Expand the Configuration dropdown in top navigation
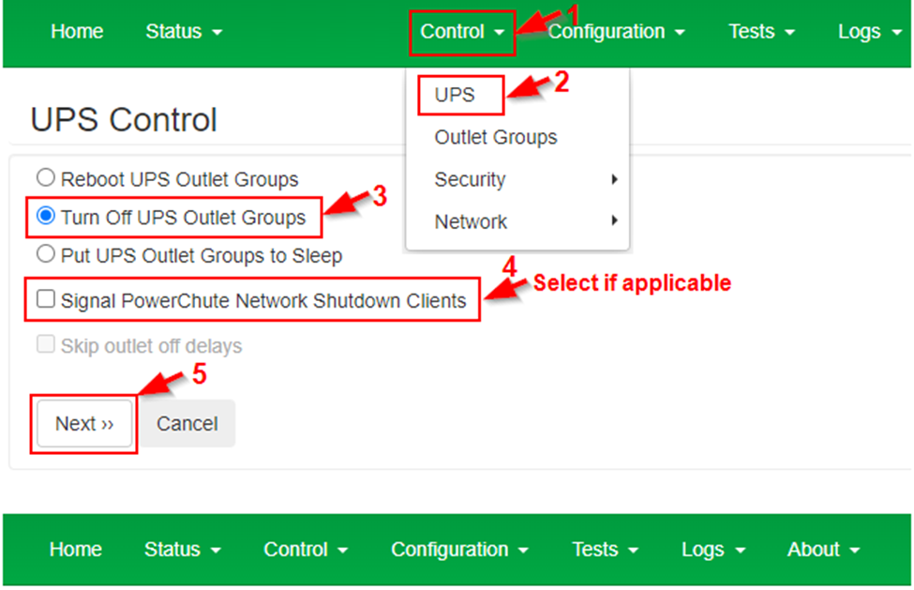The height and width of the screenshot is (590, 914). [616, 32]
